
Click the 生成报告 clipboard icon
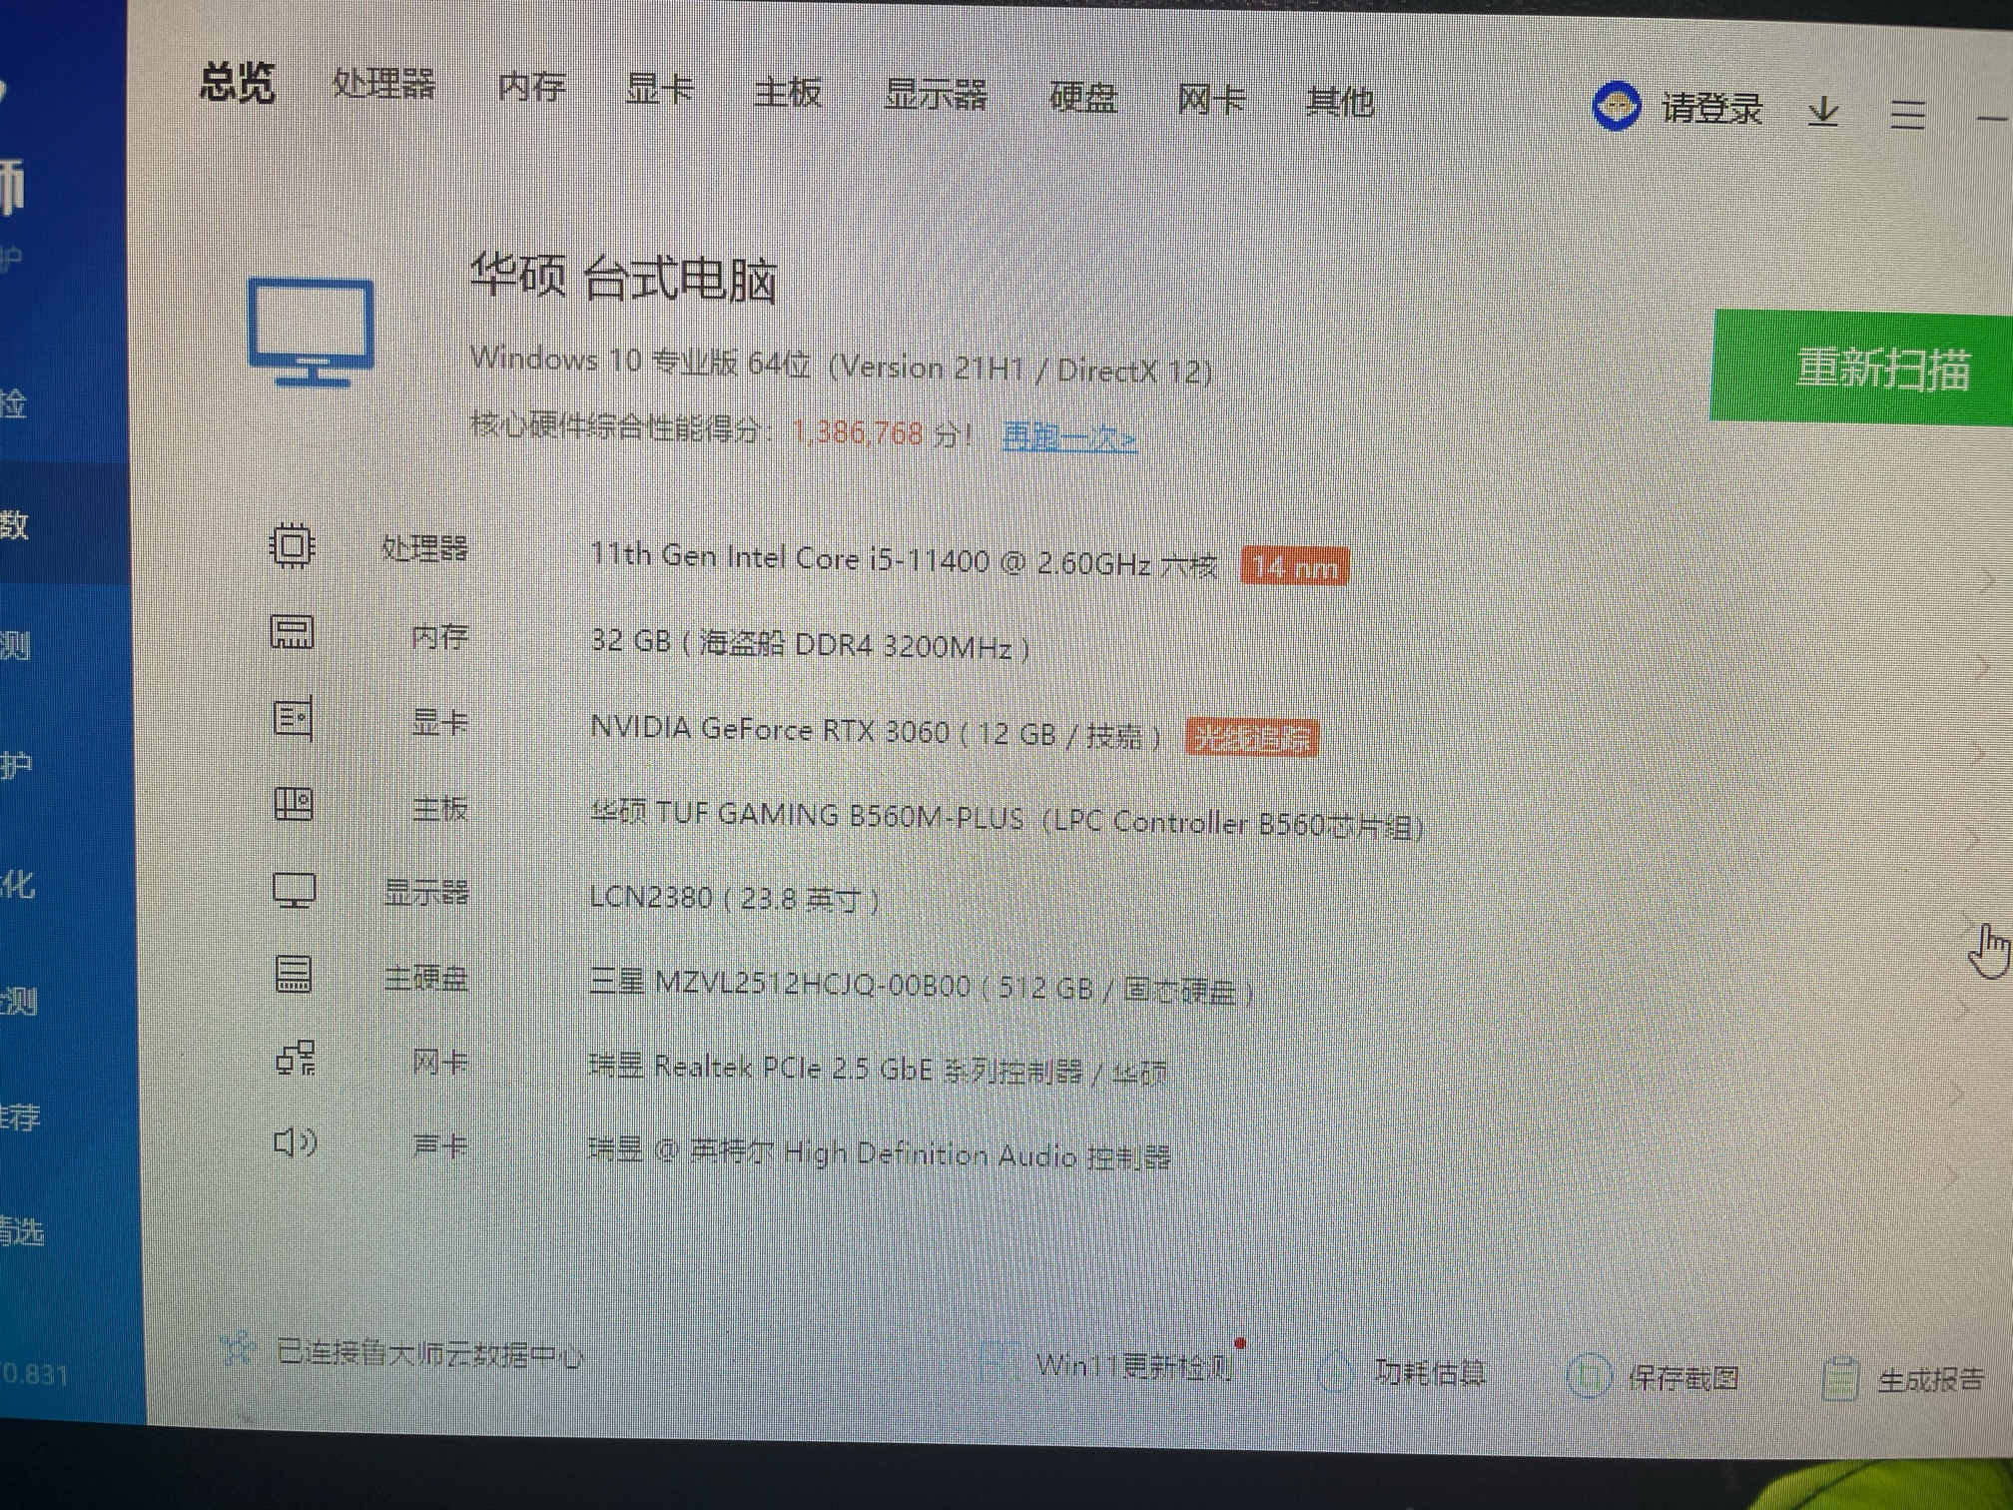click(1840, 1378)
